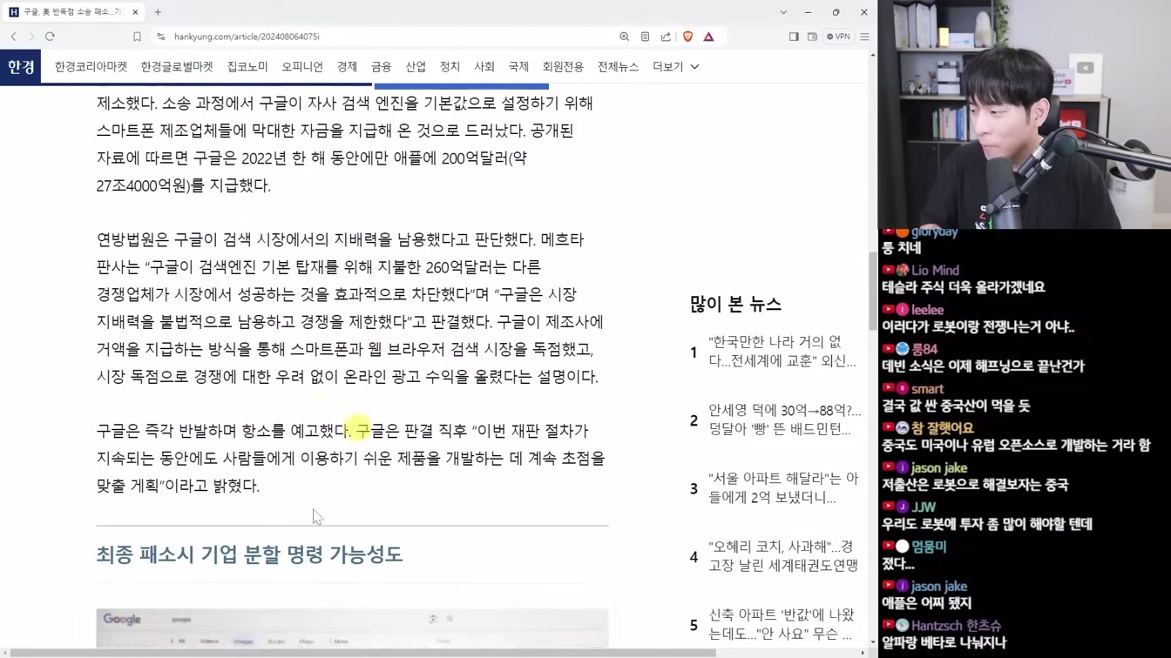1171x658 pixels.
Task: Click chat message 애플은 어찌 됐지
Action: tap(926, 603)
